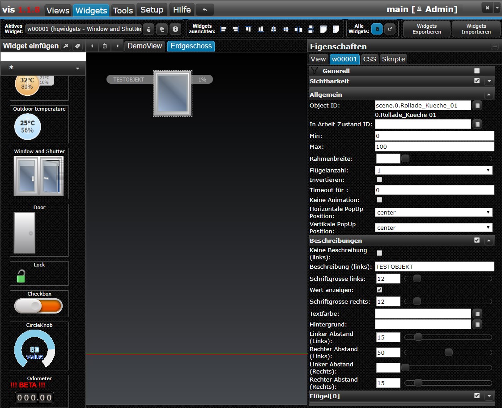The height and width of the screenshot is (408, 502).
Task: Switch to the View properties tab
Action: pyautogui.click(x=318, y=59)
